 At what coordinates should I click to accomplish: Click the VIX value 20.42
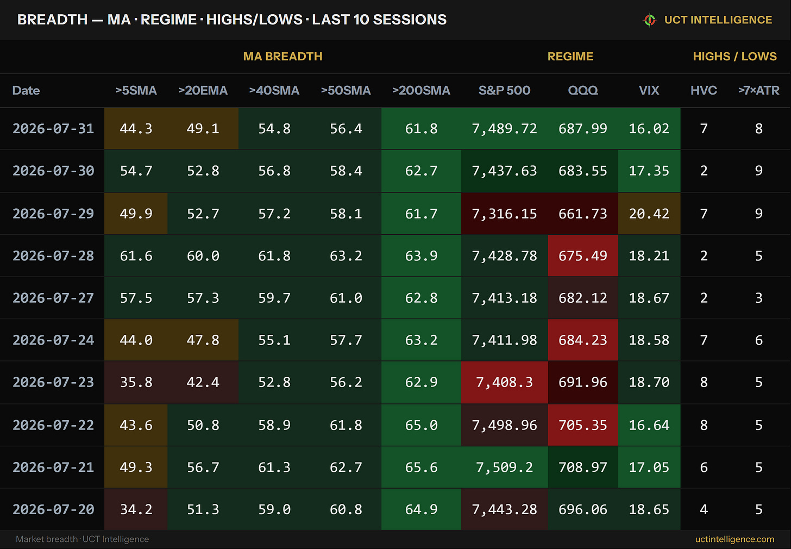[x=649, y=214]
